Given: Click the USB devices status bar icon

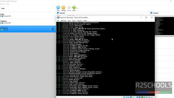Looking at the screenshot, I should point(133,97).
